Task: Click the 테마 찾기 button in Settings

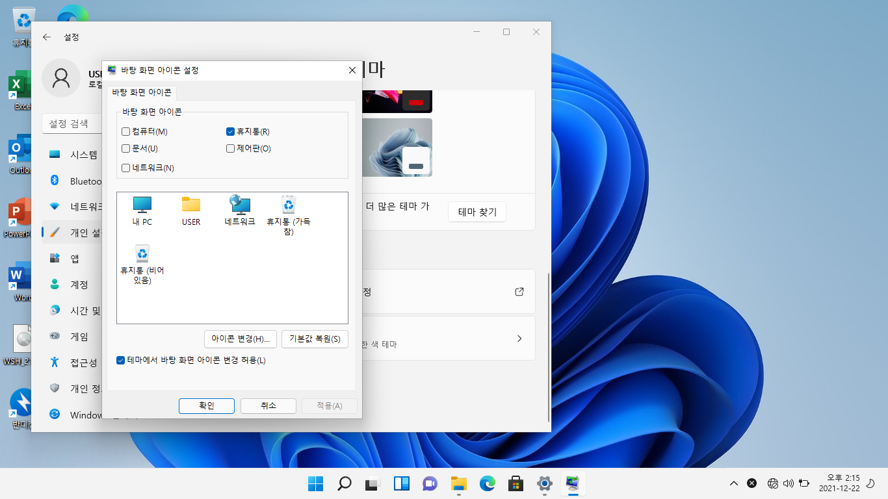Action: [x=477, y=212]
